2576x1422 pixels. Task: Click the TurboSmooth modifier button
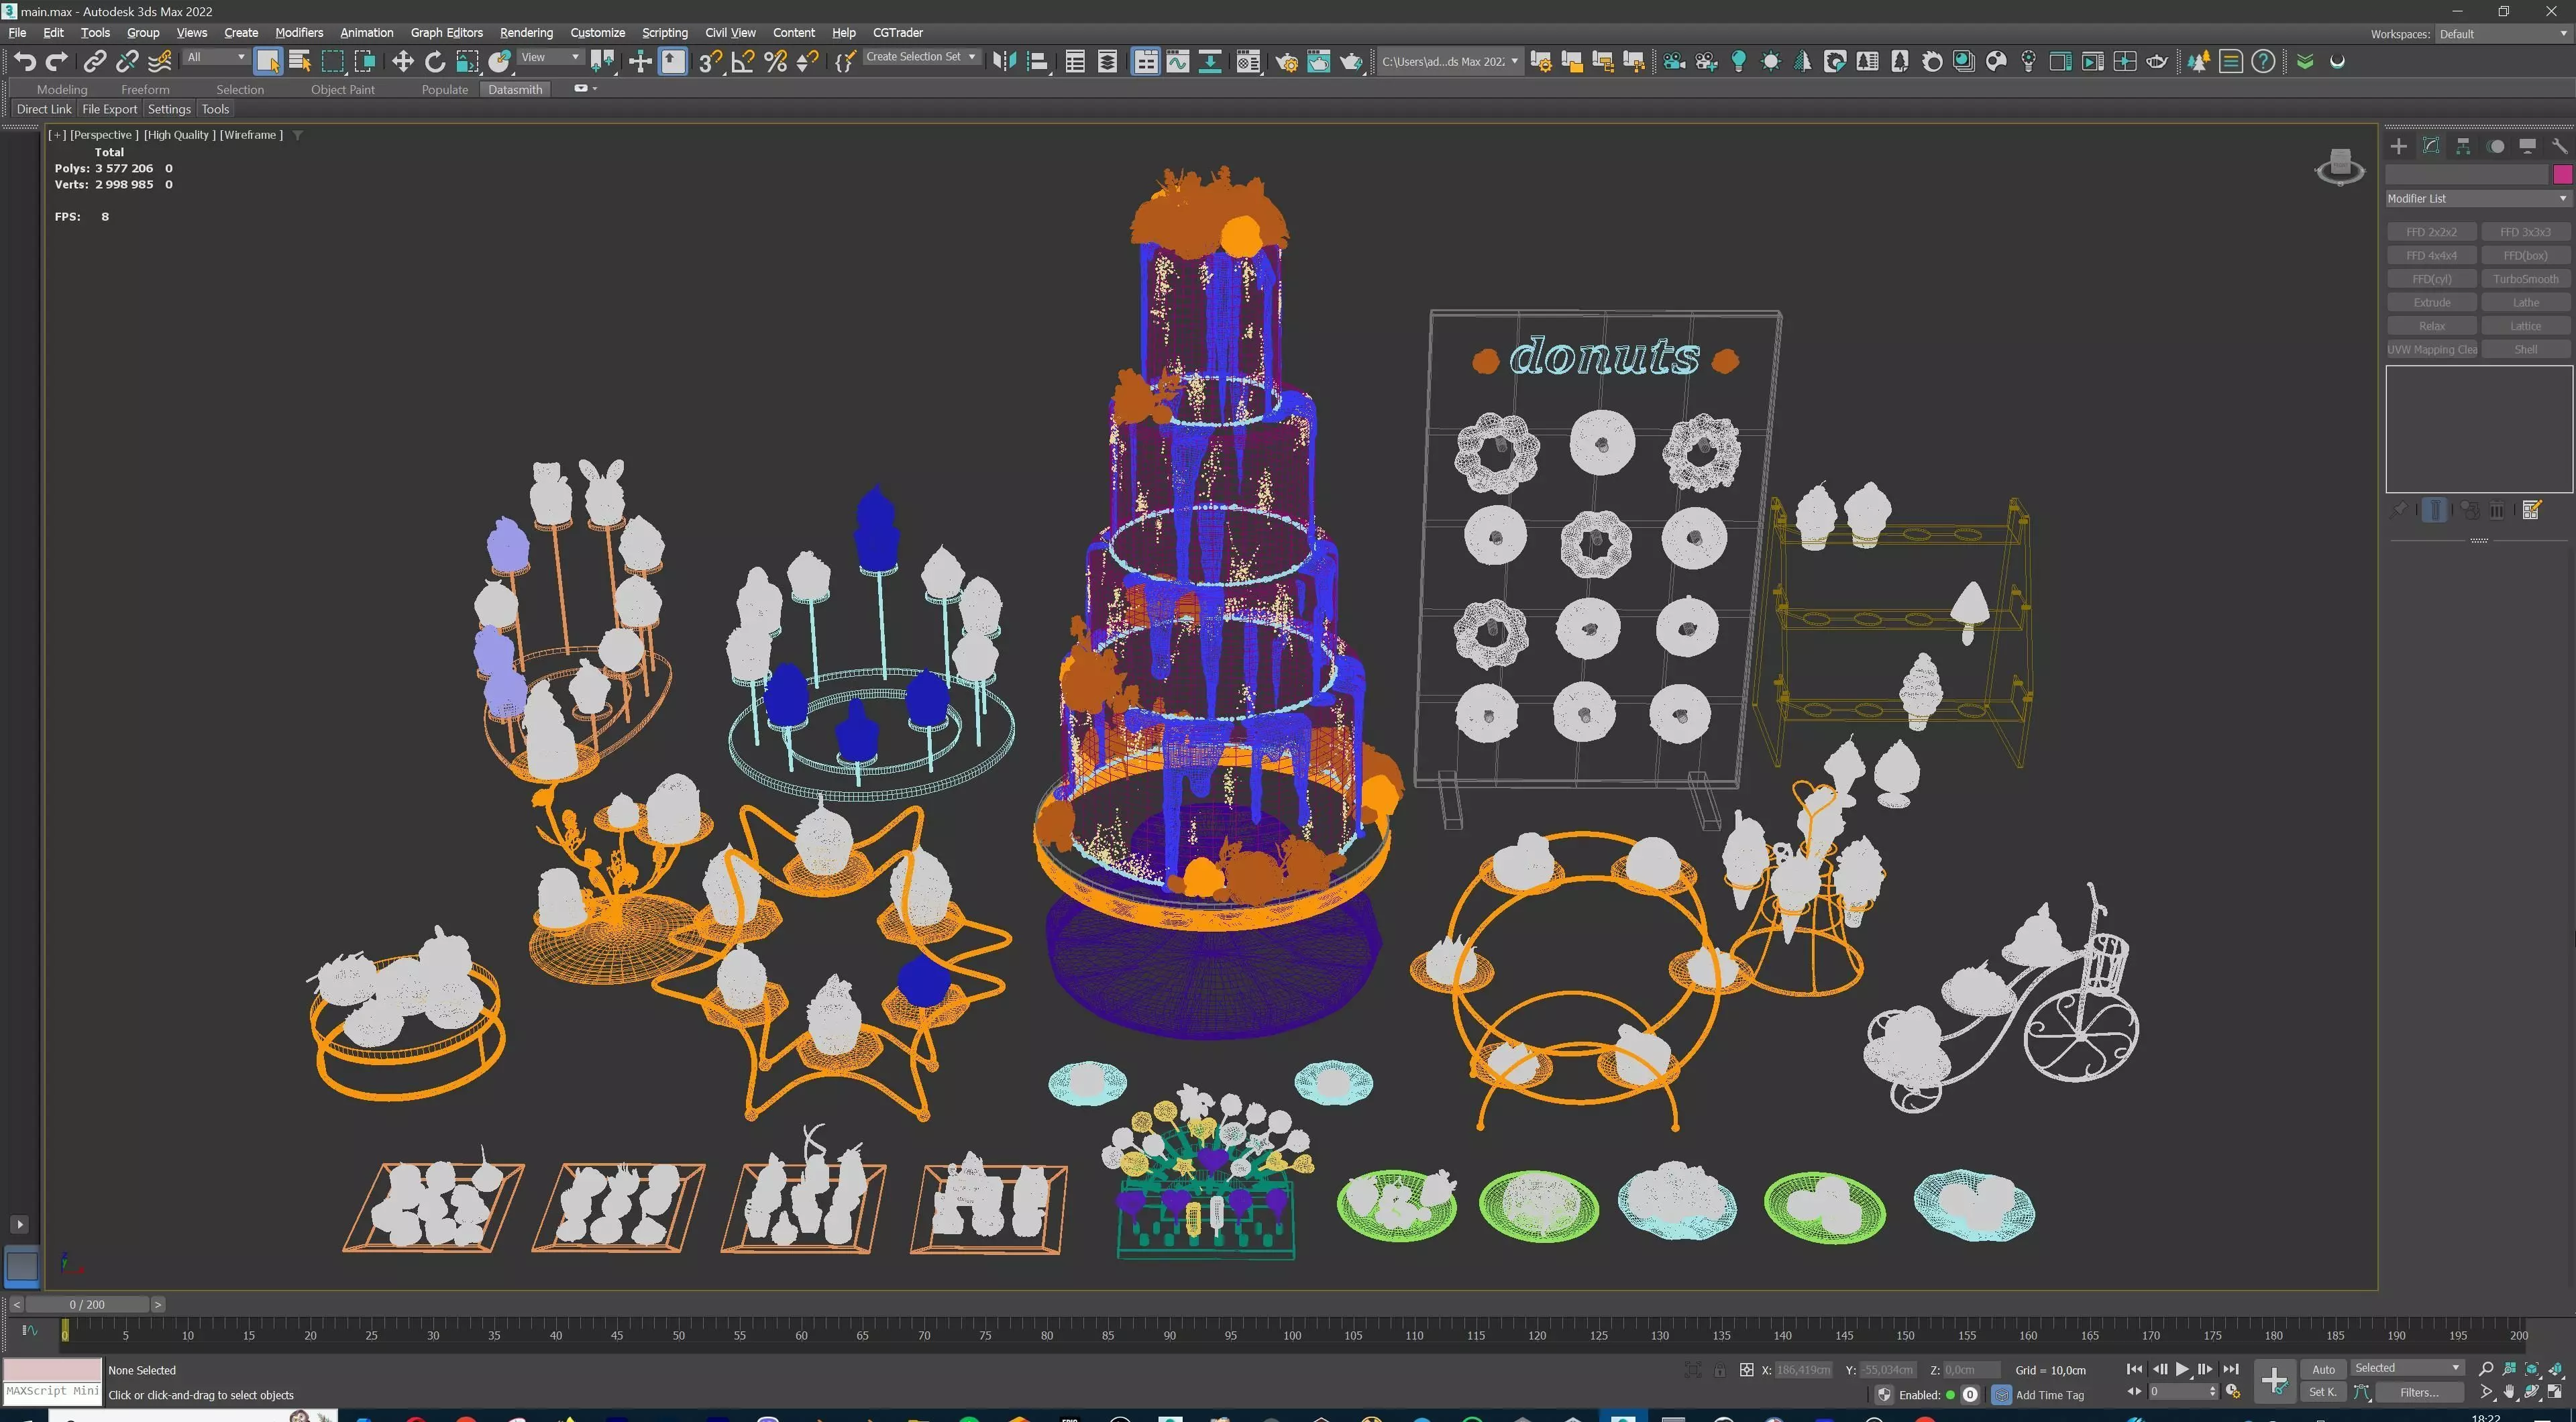[2525, 279]
